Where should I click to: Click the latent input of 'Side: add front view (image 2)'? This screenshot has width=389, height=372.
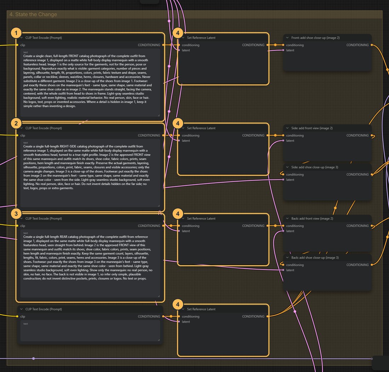coord(283,141)
